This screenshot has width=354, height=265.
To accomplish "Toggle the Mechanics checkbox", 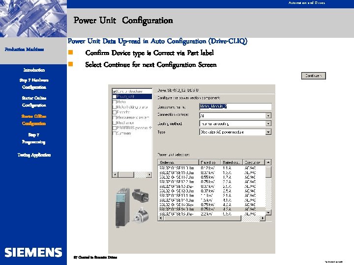I will (115, 123).
